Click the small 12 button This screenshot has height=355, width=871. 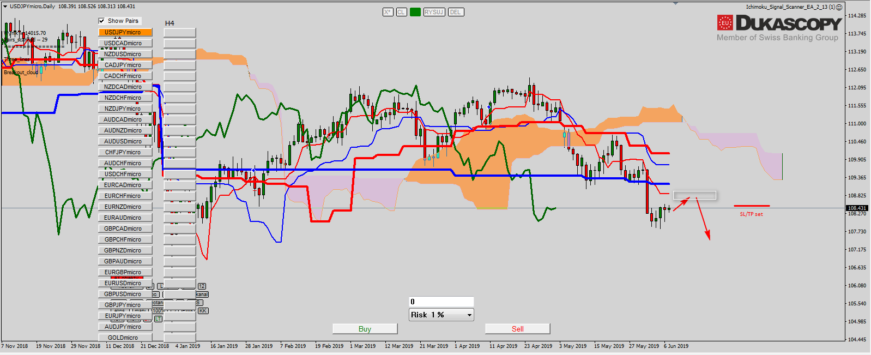coord(202,286)
